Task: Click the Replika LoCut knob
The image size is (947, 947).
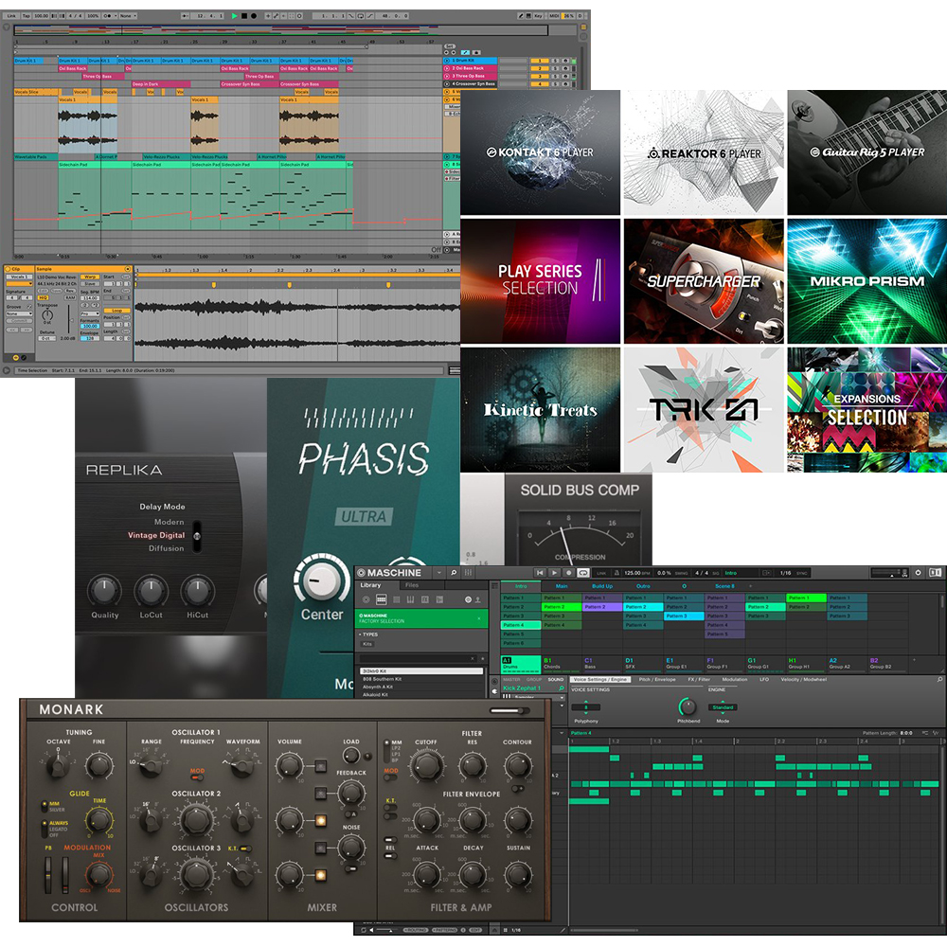Action: pyautogui.click(x=151, y=590)
